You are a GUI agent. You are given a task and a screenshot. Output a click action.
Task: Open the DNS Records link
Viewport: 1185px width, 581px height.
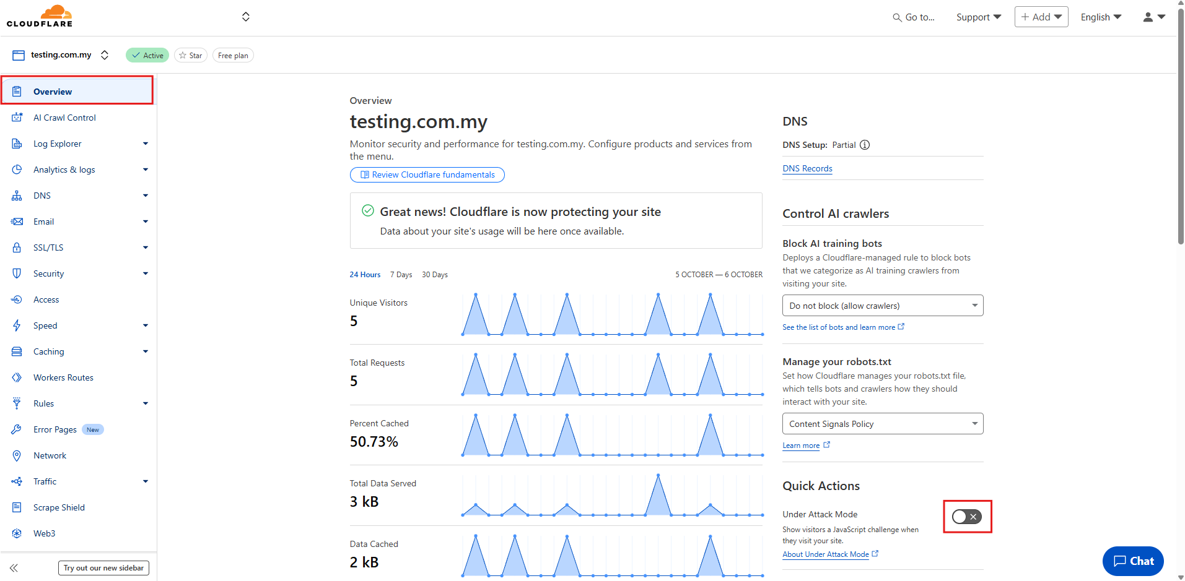click(807, 168)
